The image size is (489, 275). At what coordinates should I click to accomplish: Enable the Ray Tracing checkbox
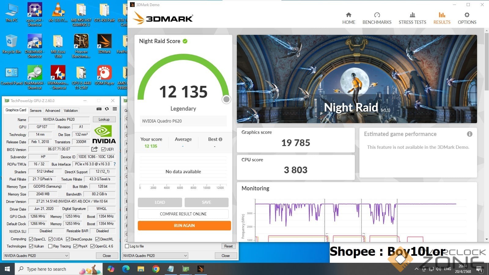(50, 246)
